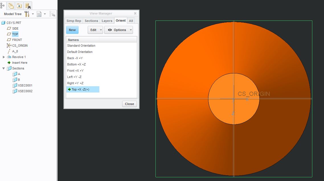Switch to the All tab
This screenshot has width=324, height=181.
click(x=131, y=21)
